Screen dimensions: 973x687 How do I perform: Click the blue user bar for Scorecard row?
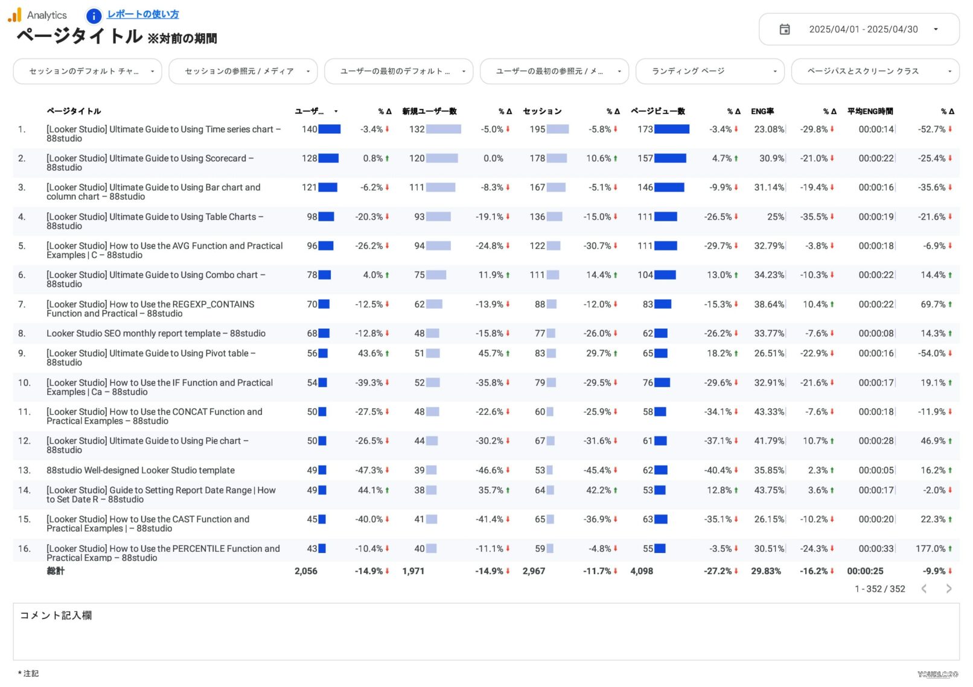tap(328, 159)
